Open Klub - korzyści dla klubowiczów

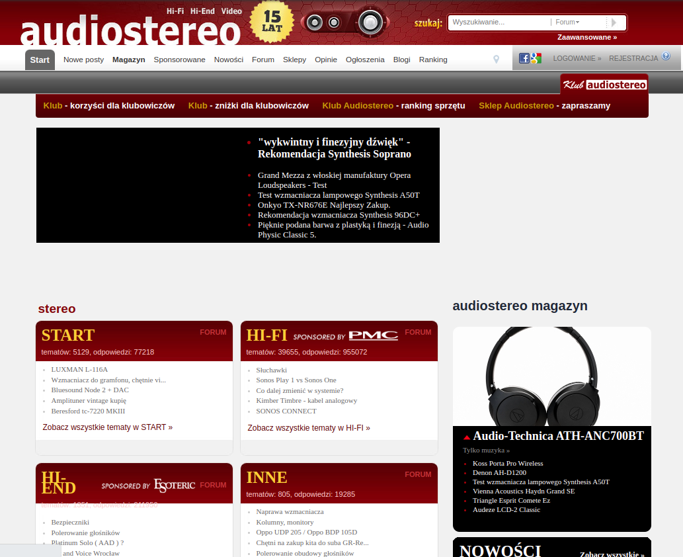pyautogui.click(x=109, y=106)
